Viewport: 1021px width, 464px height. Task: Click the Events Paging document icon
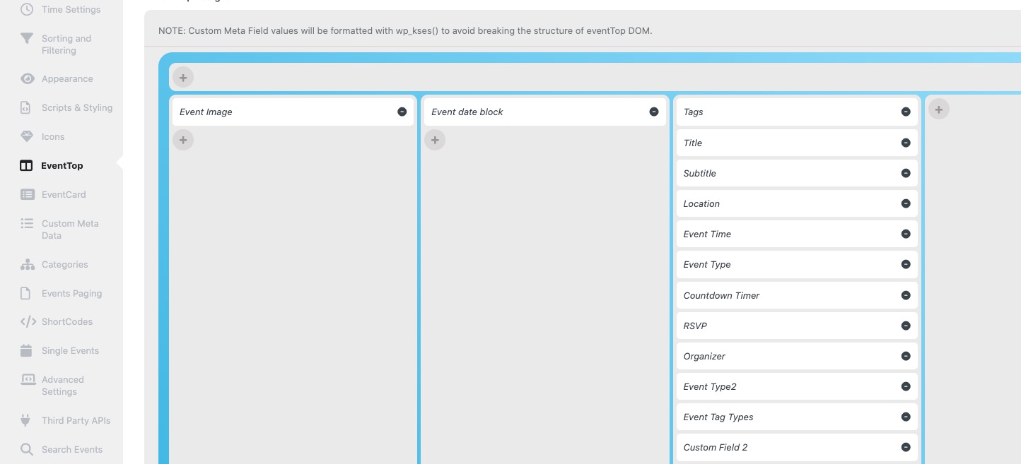(x=26, y=293)
